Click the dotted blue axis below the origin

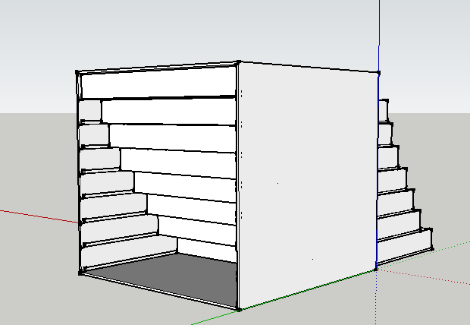[376, 298]
